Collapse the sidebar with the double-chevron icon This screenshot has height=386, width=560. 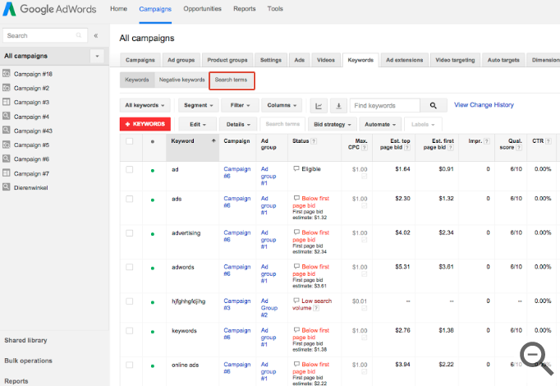[x=96, y=35]
